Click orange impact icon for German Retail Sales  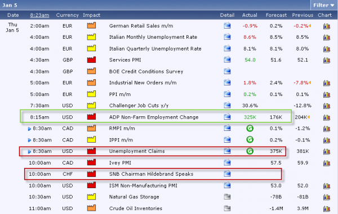point(91,25)
